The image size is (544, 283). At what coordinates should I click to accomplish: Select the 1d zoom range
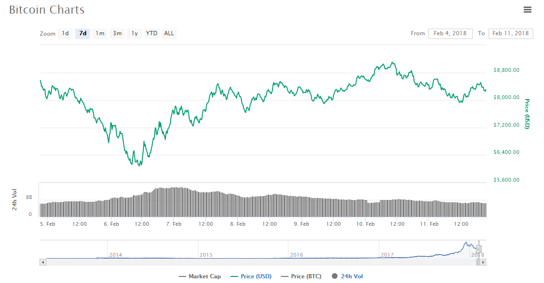coord(65,33)
